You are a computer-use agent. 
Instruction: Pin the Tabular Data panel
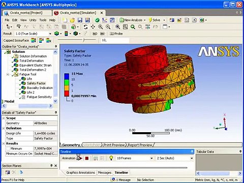240,151
